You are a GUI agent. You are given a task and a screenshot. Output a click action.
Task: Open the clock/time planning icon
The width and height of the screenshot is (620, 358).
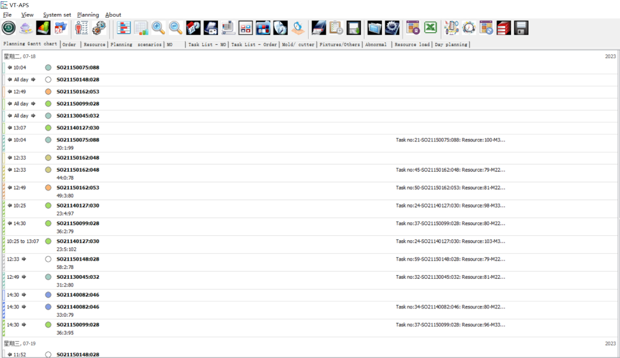coord(469,27)
